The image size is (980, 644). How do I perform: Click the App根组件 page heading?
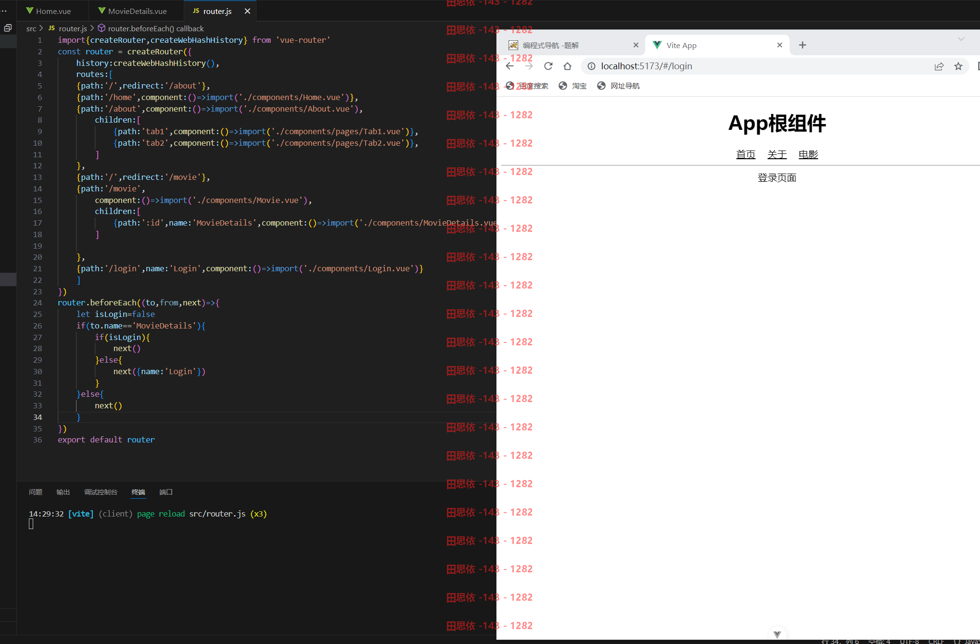click(x=777, y=124)
